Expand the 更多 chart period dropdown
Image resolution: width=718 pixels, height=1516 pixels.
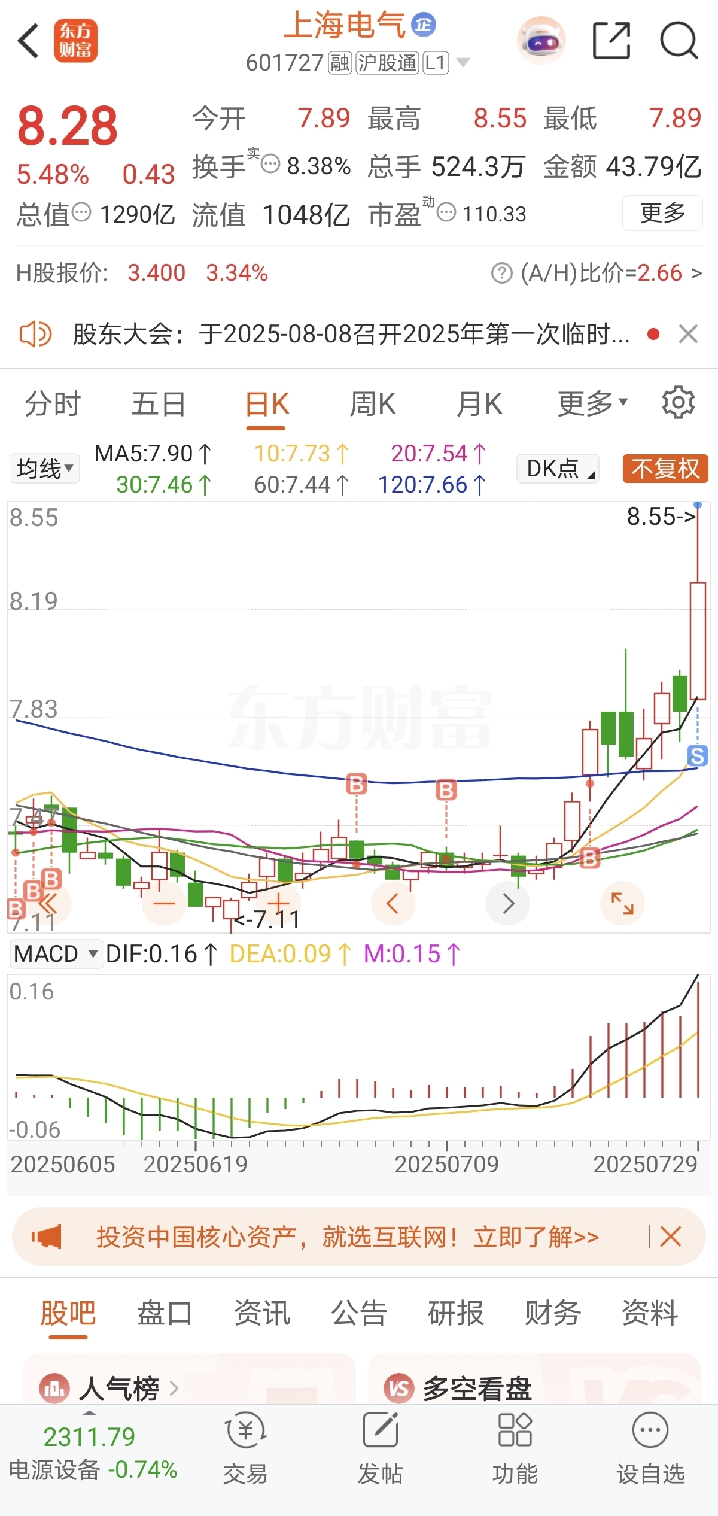pos(592,404)
